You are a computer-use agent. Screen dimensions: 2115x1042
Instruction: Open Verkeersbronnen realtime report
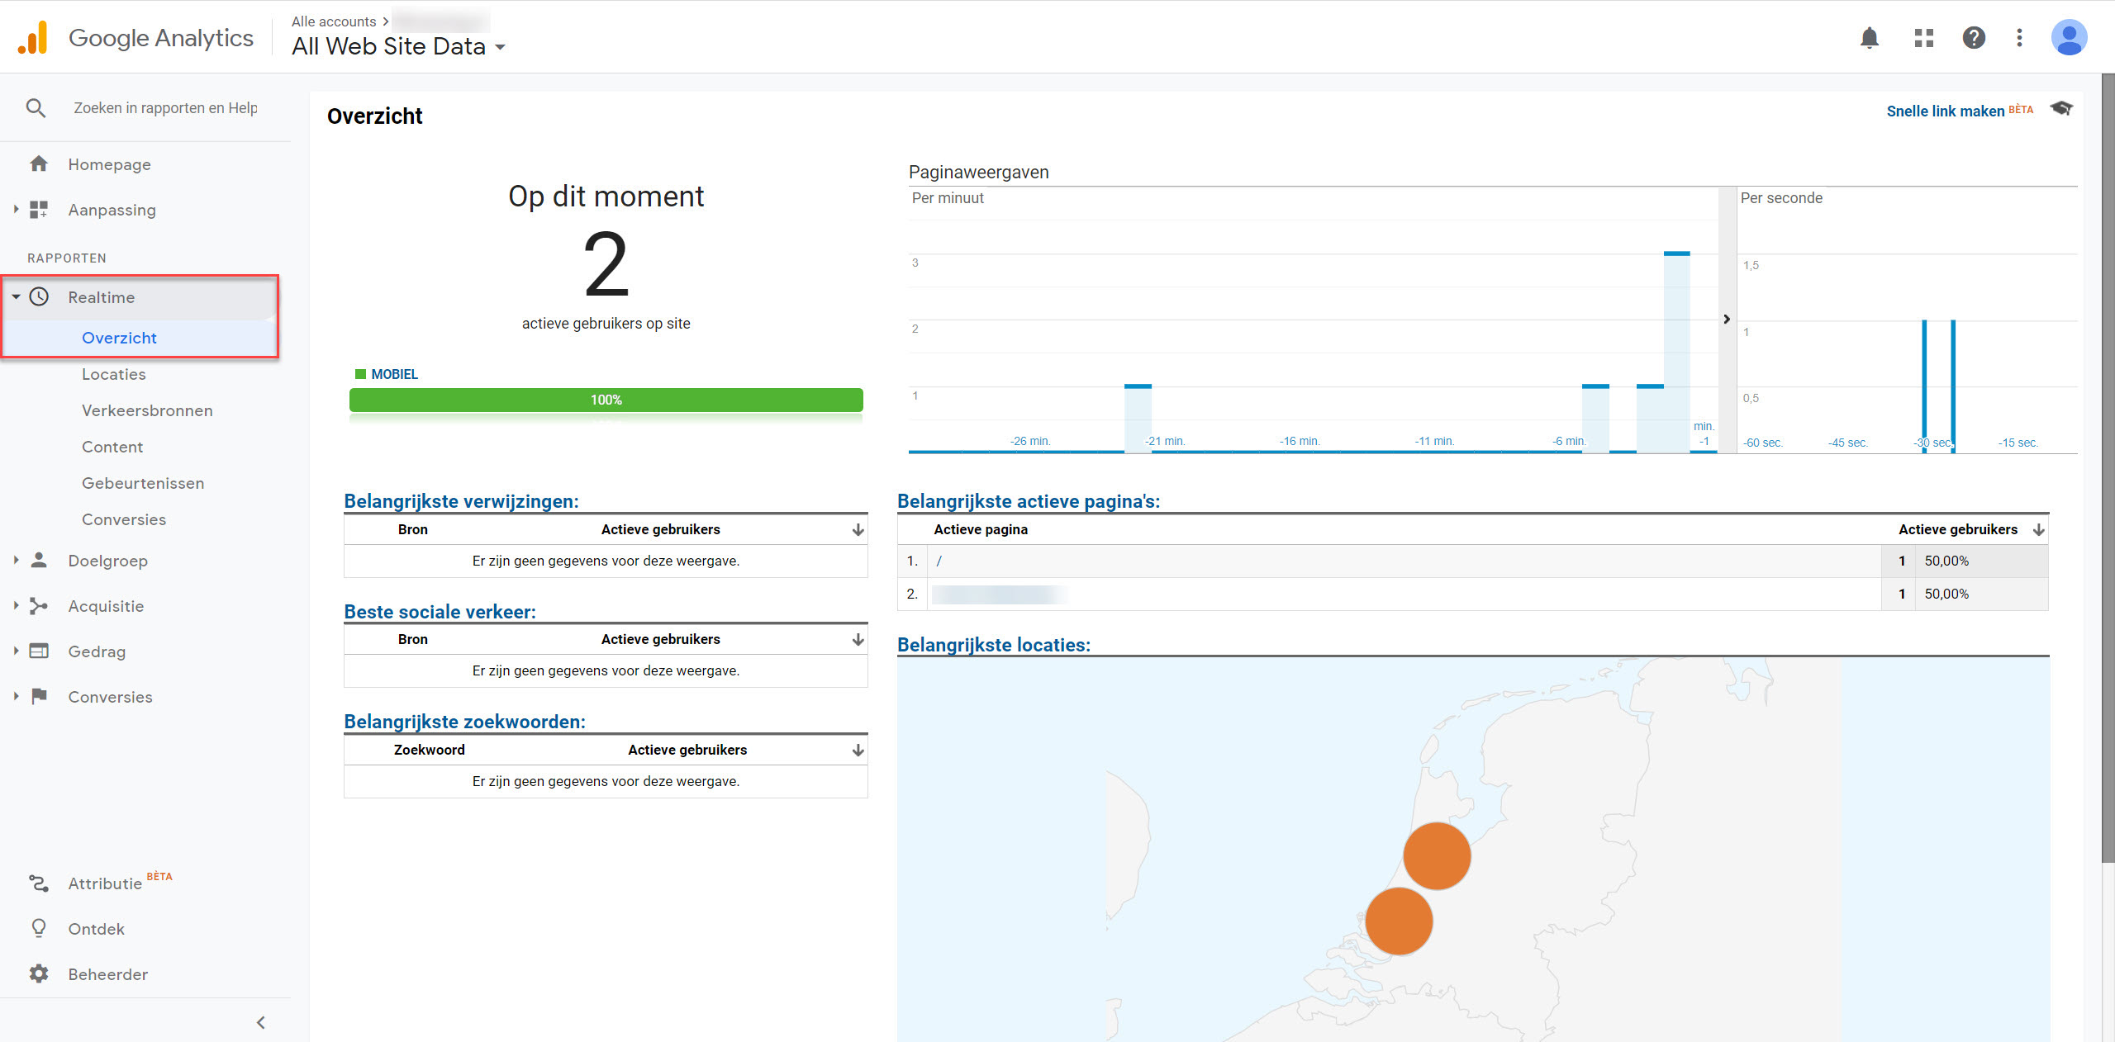coord(147,410)
